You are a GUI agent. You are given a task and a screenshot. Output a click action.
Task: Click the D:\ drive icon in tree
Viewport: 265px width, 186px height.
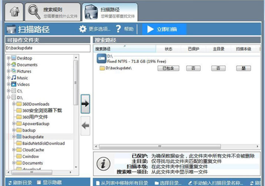(14, 97)
